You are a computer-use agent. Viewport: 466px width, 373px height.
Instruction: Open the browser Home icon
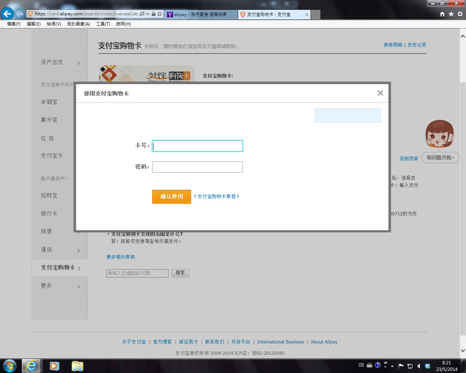442,14
